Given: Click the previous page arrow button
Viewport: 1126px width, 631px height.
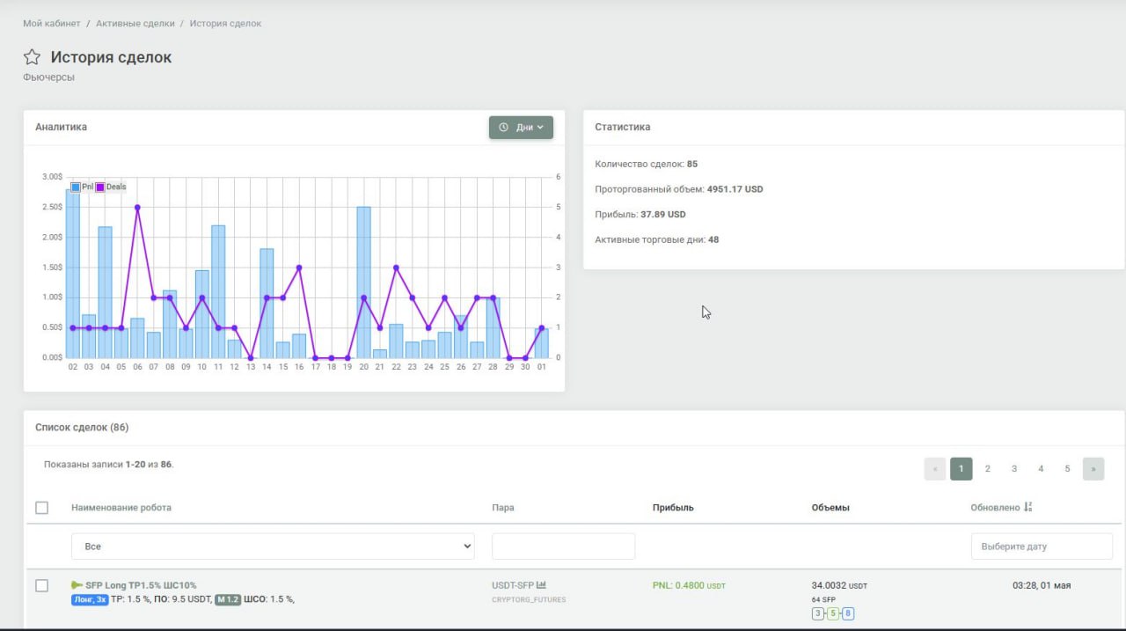Looking at the screenshot, I should [x=935, y=469].
